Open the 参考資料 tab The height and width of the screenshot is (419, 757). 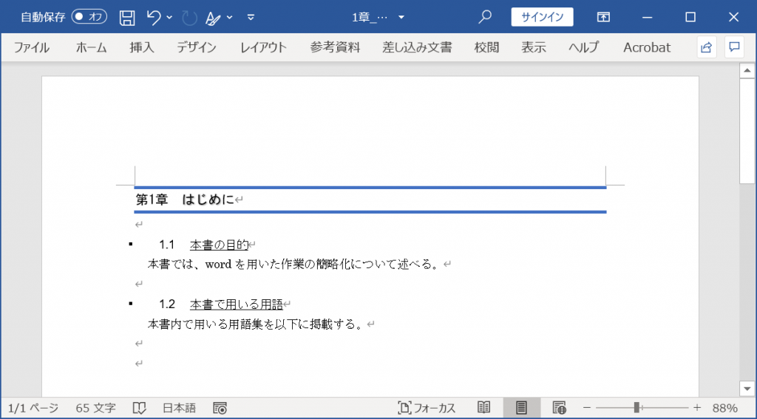tap(335, 47)
